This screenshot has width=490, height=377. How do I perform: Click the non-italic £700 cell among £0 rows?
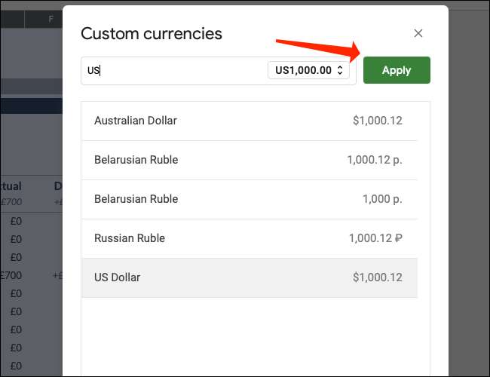pos(11,275)
